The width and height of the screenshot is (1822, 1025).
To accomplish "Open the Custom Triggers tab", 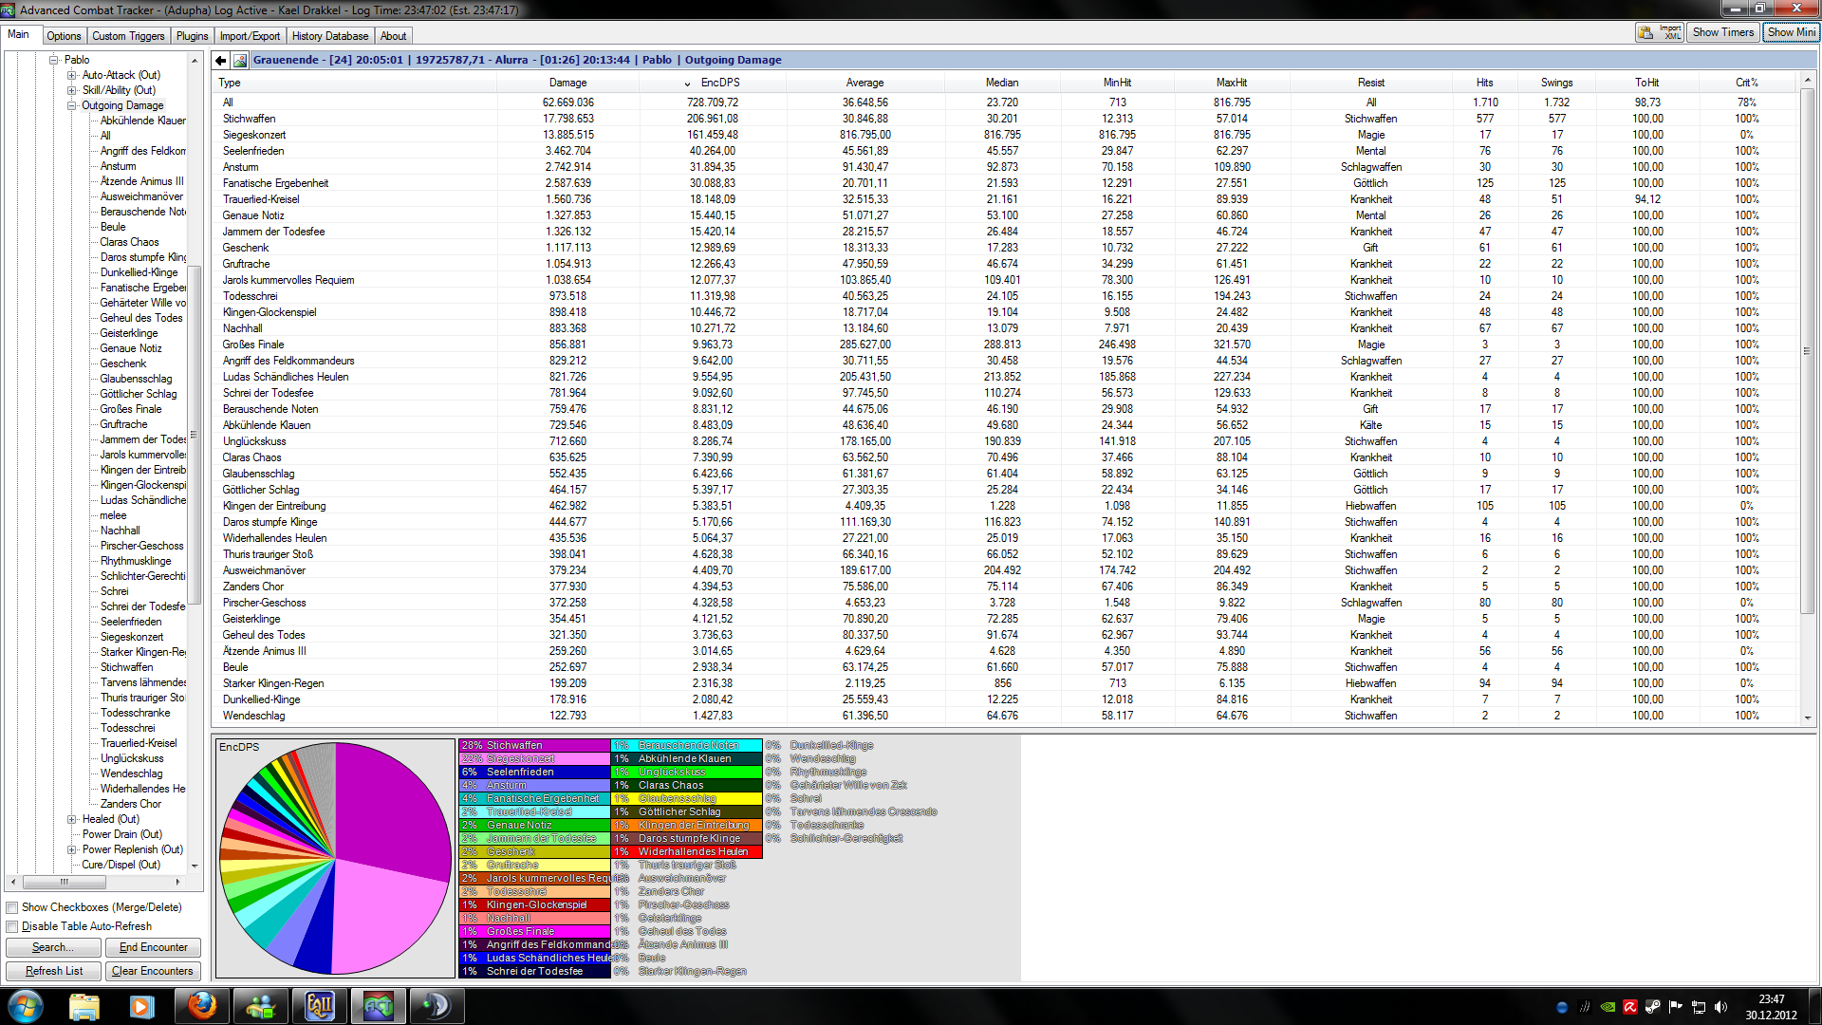I will pyautogui.click(x=128, y=36).
